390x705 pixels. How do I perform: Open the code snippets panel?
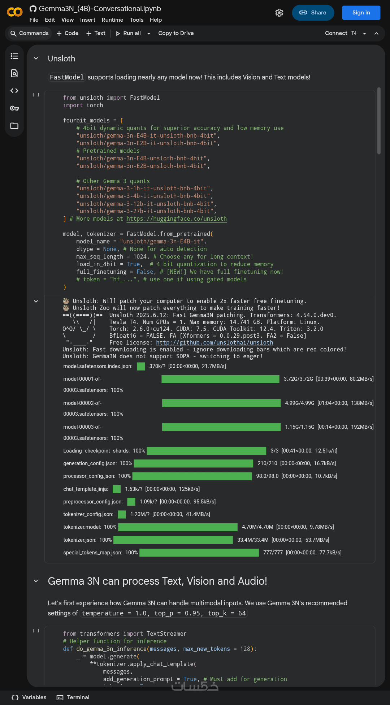[x=14, y=91]
